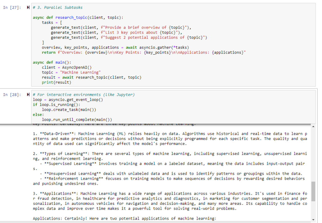Place cursor on '# 3. Parallel Subtasks' comment
This screenshot has width=322, height=223.
point(58,7)
